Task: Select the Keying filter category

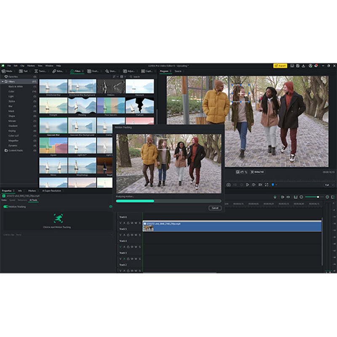Action: coord(12,131)
